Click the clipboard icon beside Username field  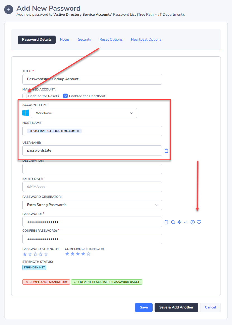tap(166, 151)
